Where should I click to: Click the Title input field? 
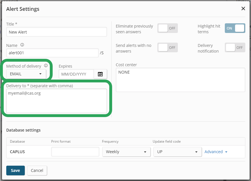click(x=56, y=32)
